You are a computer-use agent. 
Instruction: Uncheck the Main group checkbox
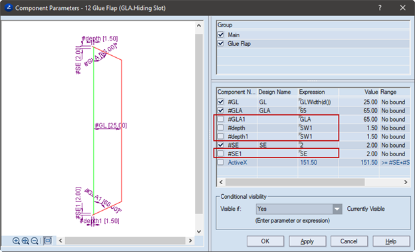(x=221, y=35)
